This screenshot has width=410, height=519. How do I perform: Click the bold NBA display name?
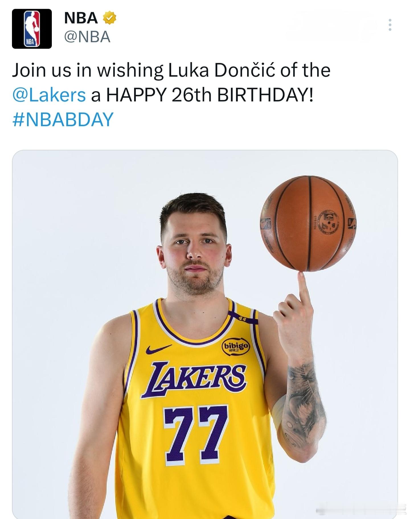tap(81, 18)
